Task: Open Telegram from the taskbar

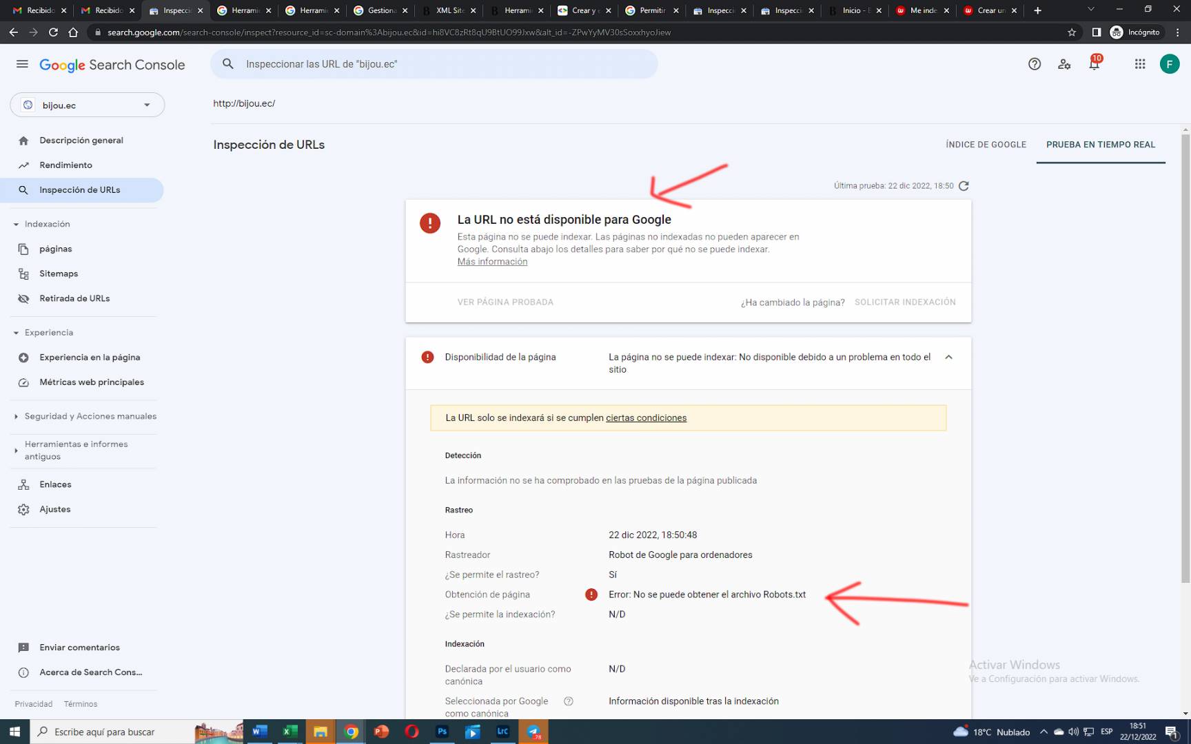Action: coord(533,732)
